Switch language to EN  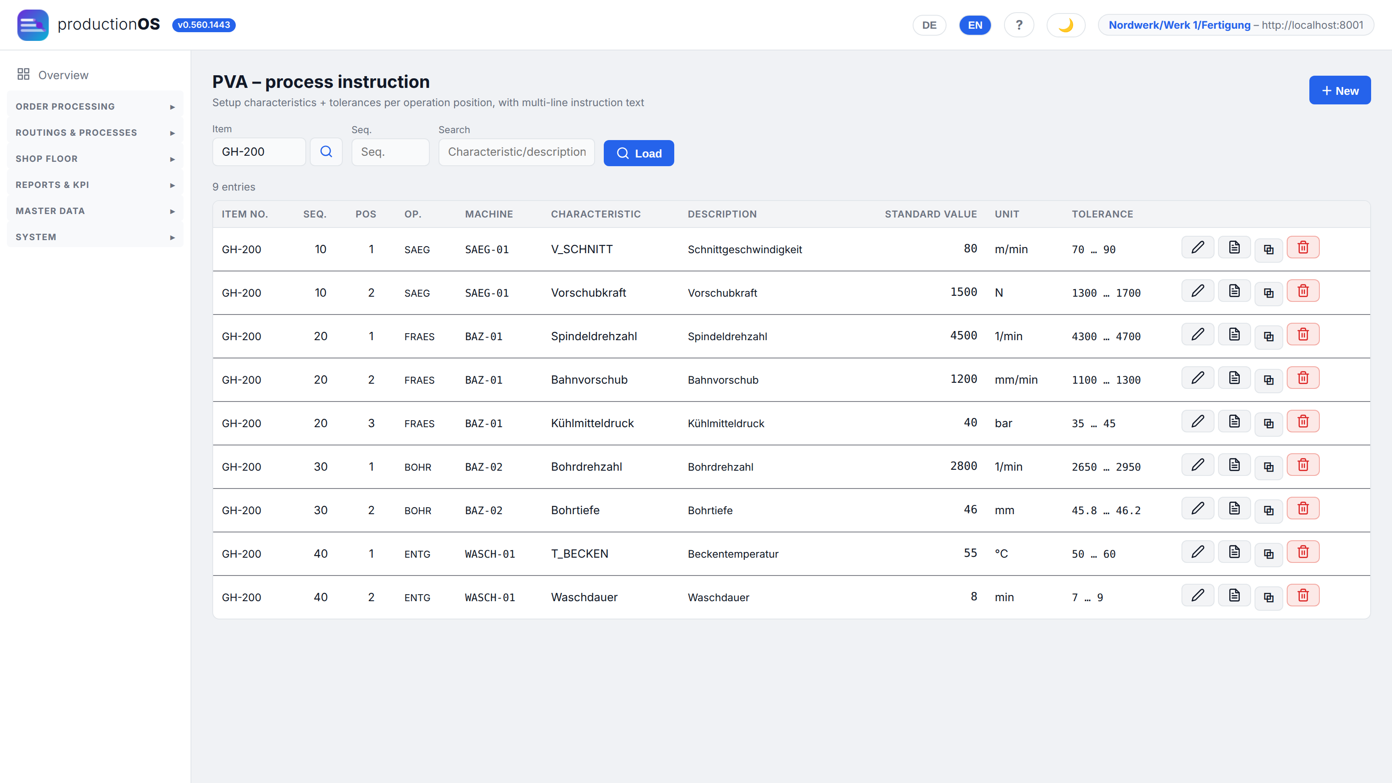coord(975,25)
